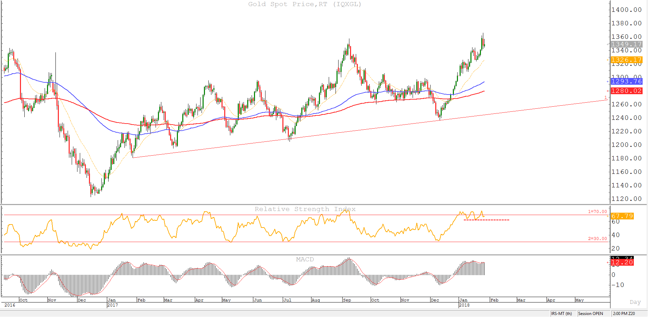This screenshot has height=317, width=648.
Task: Click the 2:00 PM Z20 clock field
Action: pyautogui.click(x=624, y=314)
